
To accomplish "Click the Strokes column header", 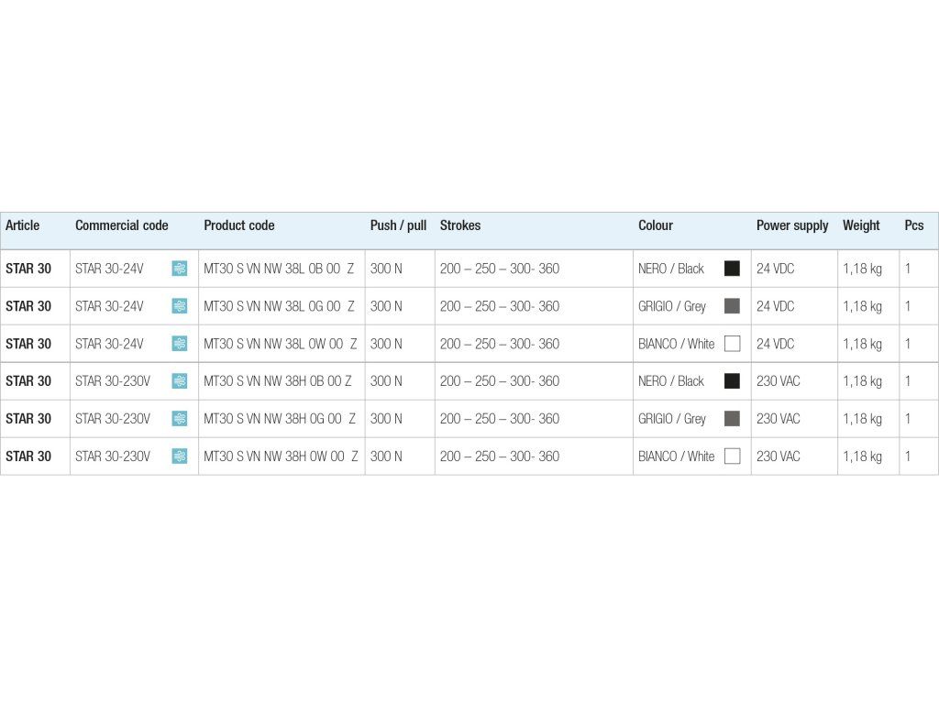I will 460,225.
